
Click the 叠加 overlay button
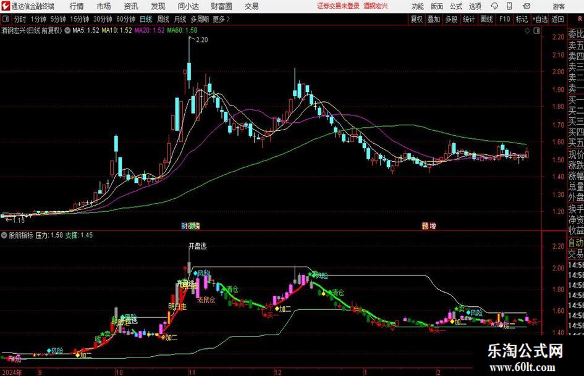pyautogui.click(x=434, y=19)
